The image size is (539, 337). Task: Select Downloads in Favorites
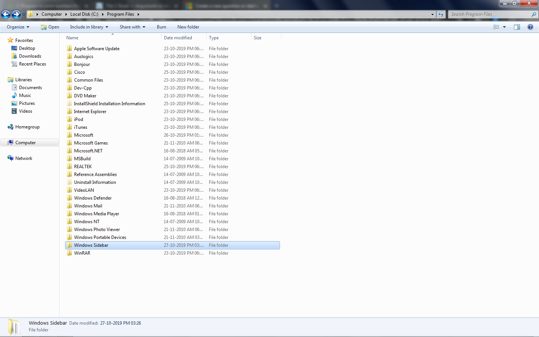[x=30, y=56]
